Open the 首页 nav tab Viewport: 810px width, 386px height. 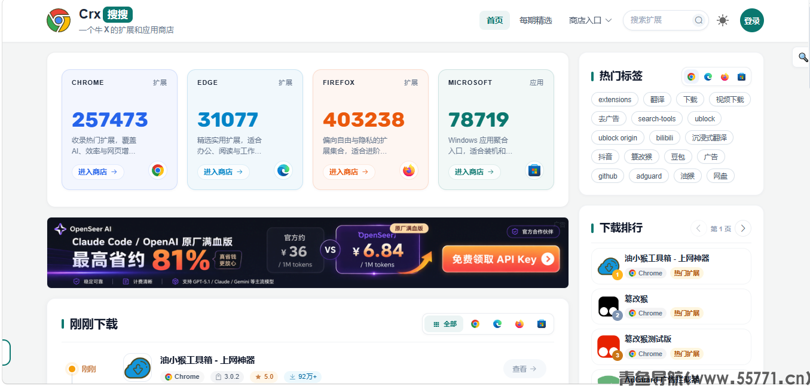click(494, 20)
